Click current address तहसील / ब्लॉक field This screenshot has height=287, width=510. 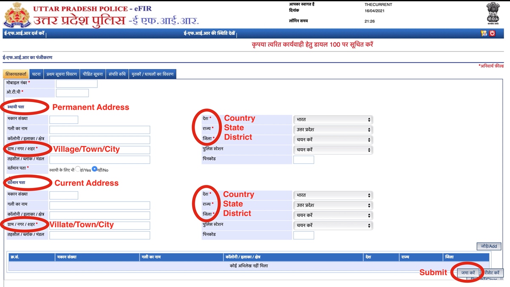[x=100, y=235]
